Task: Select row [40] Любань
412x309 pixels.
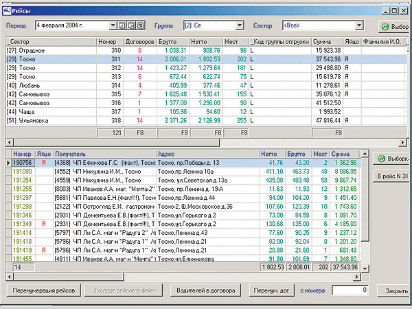Action: click(205, 85)
